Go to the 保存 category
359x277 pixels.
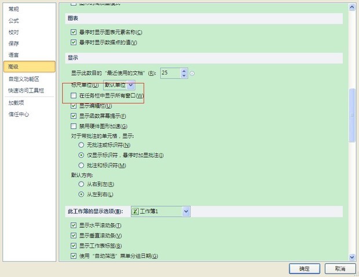(13, 43)
